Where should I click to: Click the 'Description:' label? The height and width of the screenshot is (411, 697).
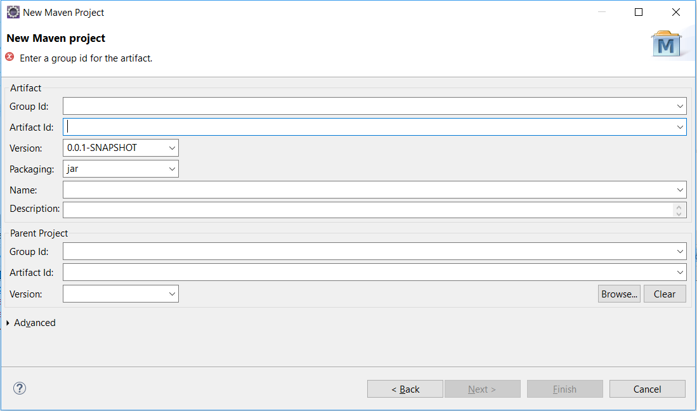coord(35,209)
